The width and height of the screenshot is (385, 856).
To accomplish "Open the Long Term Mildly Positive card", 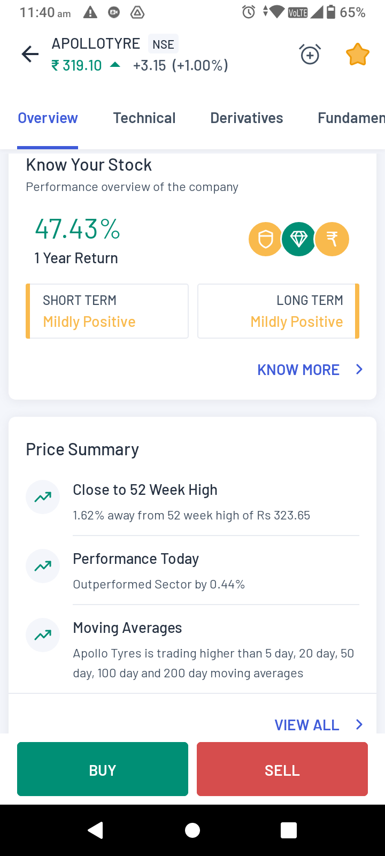I will click(278, 311).
